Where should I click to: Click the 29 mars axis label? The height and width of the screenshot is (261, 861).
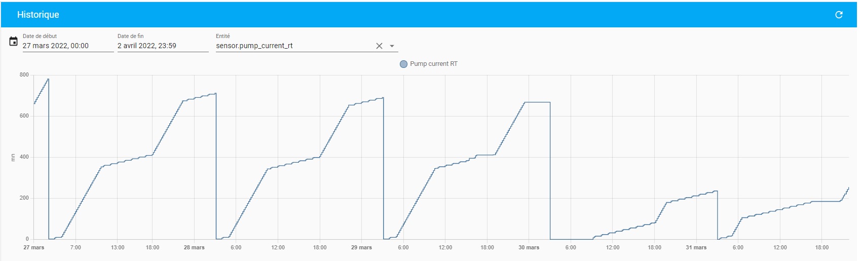tap(361, 247)
